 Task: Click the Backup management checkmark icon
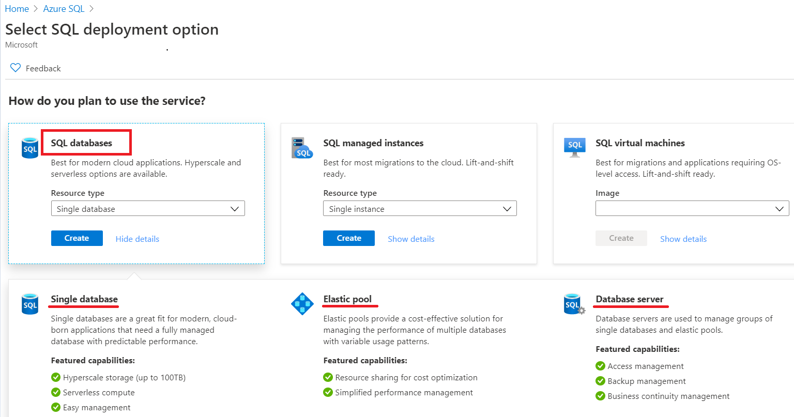click(600, 381)
